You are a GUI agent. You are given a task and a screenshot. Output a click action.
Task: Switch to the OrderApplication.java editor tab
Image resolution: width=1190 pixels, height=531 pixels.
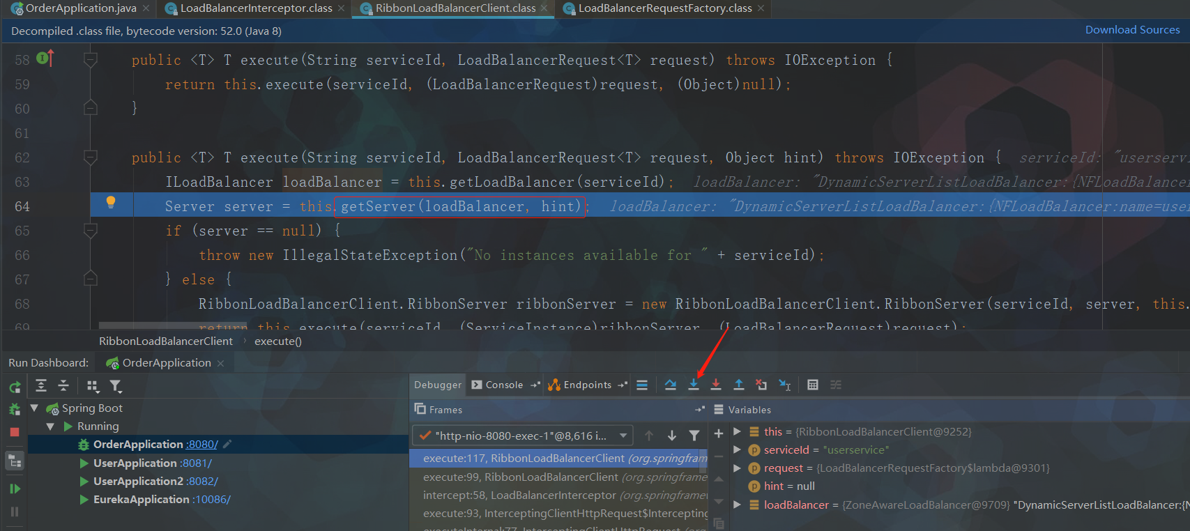[x=80, y=8]
